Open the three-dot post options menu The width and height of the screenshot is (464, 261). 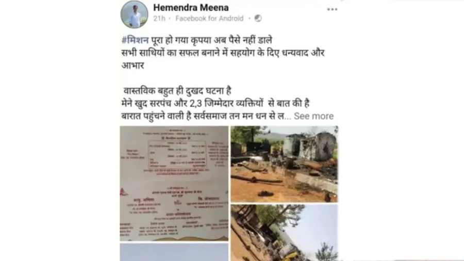point(332,9)
